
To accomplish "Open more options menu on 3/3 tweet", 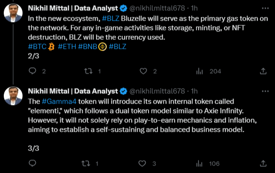I will tap(265, 91).
